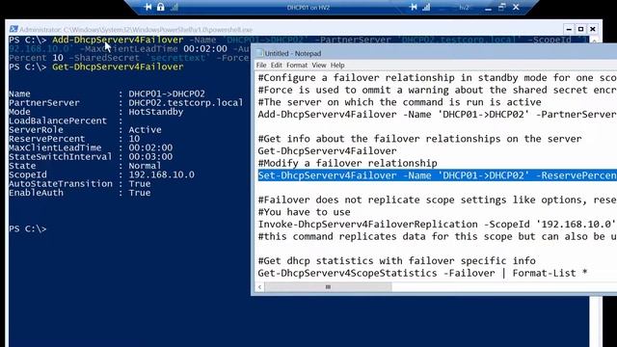Open the Format menu in Notepad
This screenshot has height=347, width=617.
click(297, 66)
